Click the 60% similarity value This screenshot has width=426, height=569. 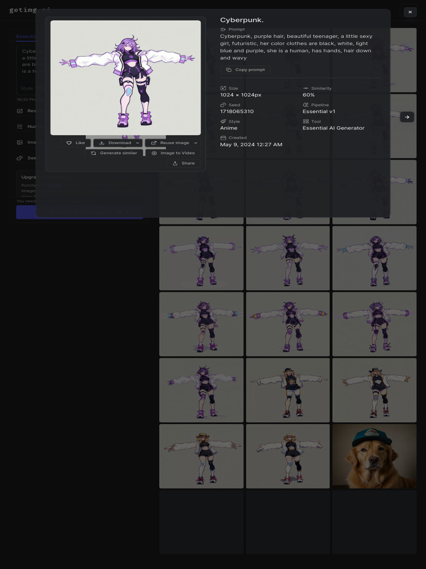(308, 95)
